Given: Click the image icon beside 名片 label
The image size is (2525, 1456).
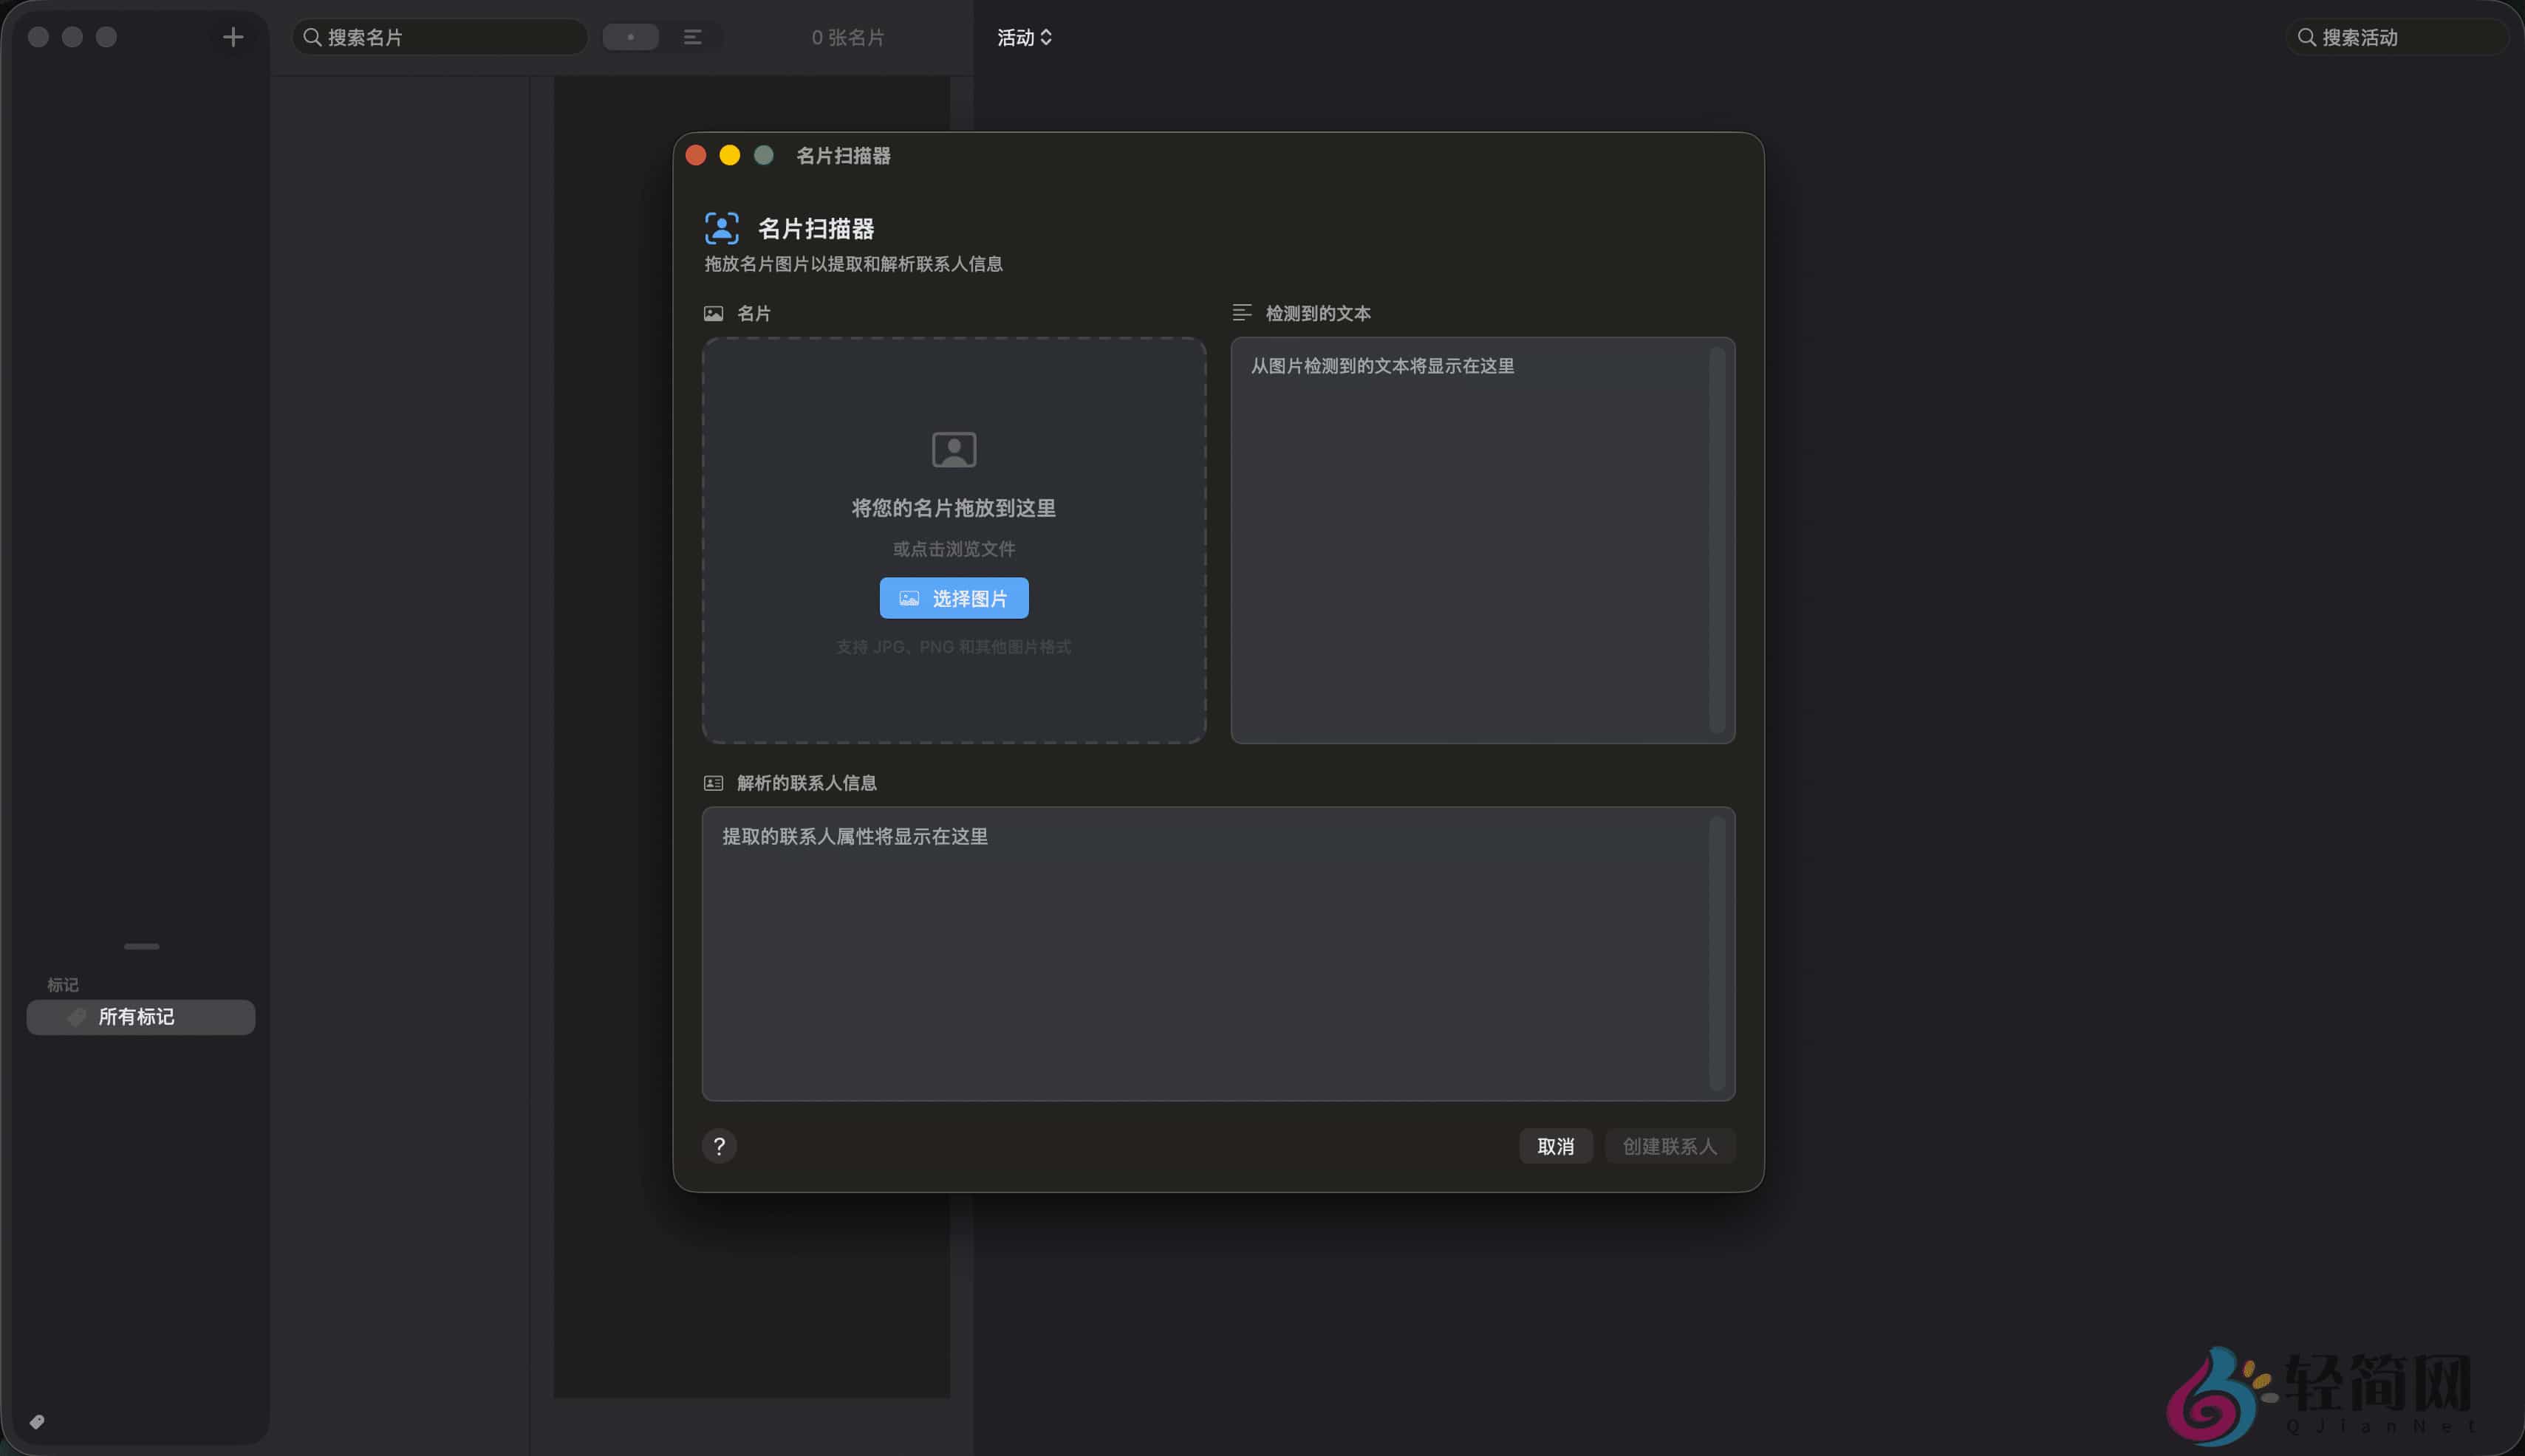Looking at the screenshot, I should [714, 313].
